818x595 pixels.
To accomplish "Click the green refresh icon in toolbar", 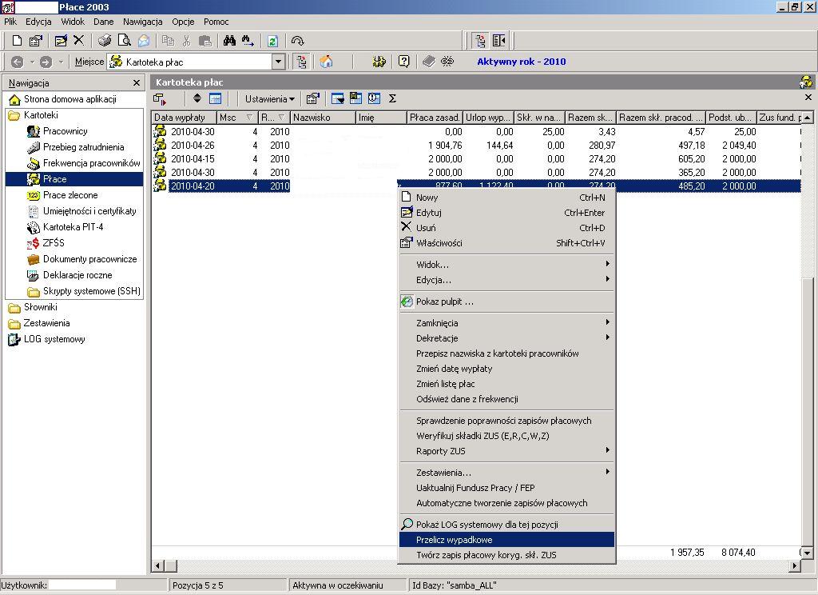I will [272, 41].
